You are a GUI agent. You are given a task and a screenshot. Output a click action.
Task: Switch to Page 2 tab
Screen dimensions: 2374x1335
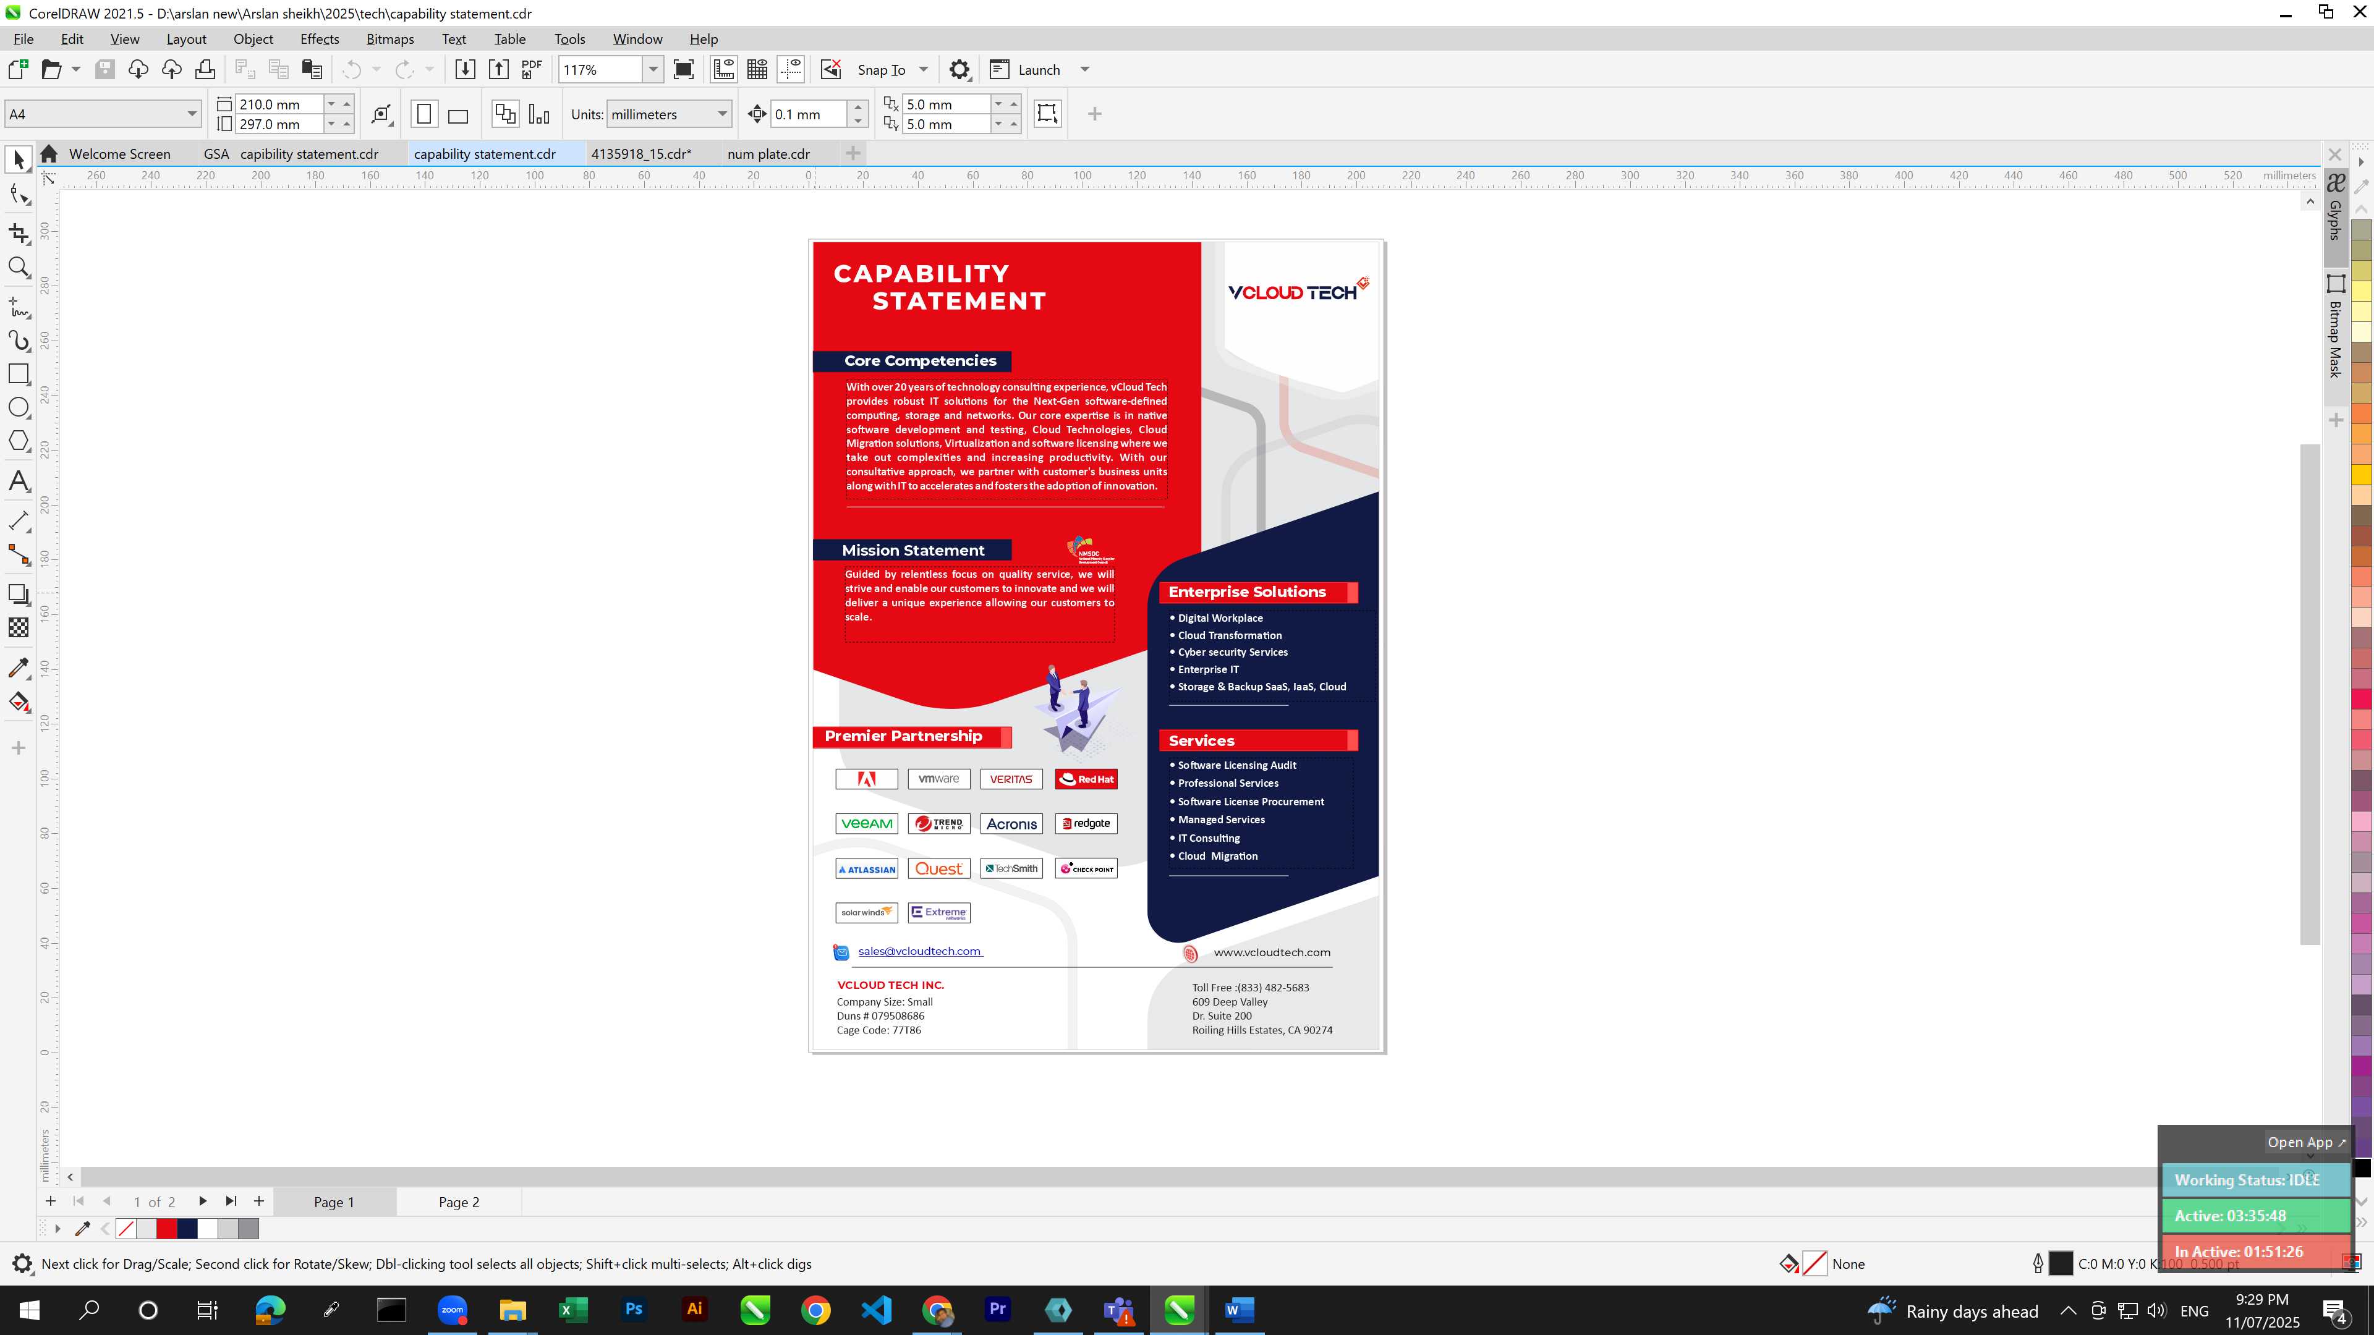click(458, 1201)
